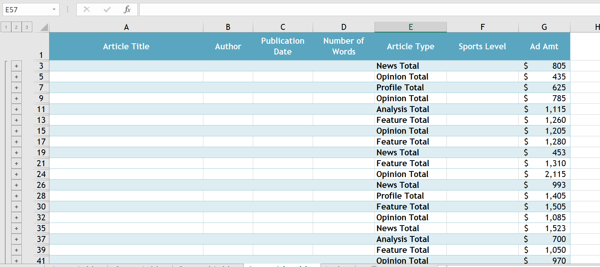Expand the group at row 21
Screen dimensions: 600x267
pos(16,164)
